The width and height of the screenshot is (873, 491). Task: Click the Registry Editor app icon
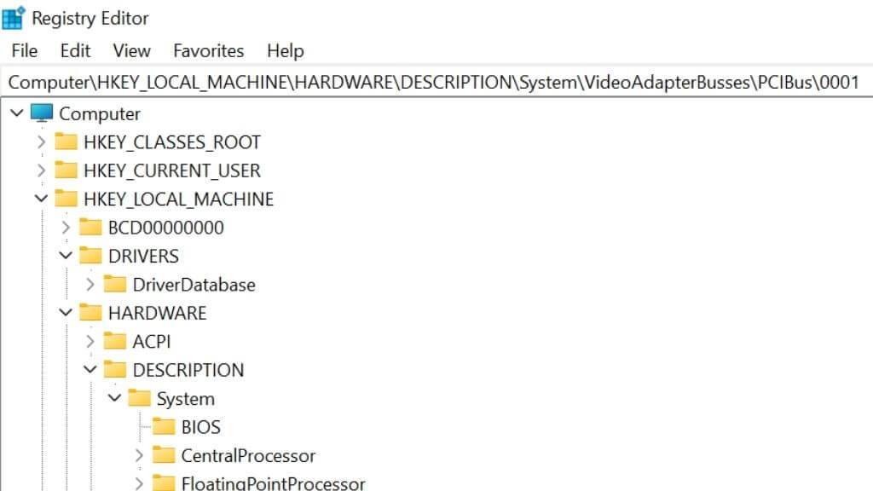pyautogui.click(x=14, y=18)
